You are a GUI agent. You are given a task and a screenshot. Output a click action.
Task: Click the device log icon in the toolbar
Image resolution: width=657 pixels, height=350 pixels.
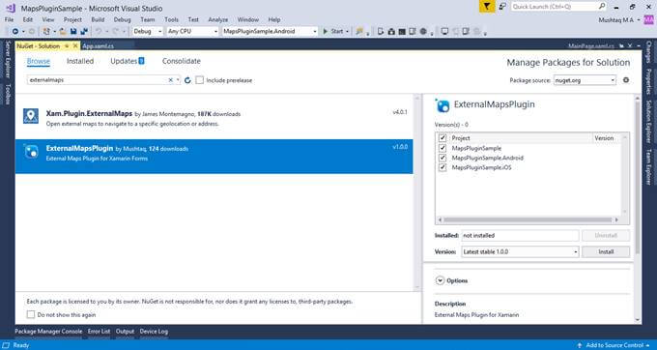click(413, 32)
